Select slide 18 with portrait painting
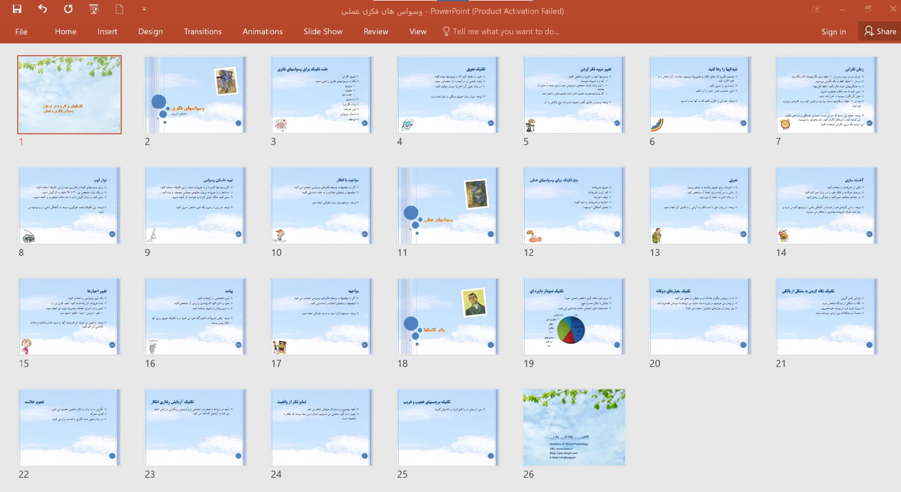This screenshot has width=901, height=492. (448, 316)
